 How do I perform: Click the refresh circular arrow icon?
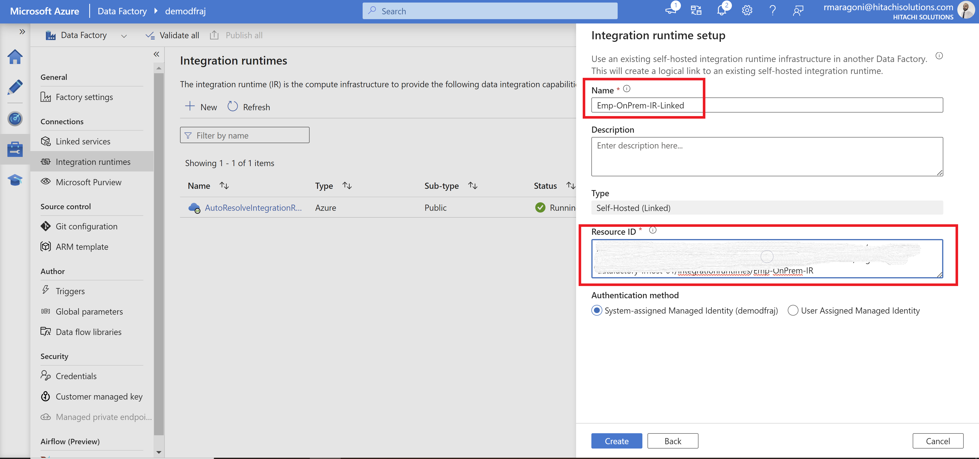click(233, 106)
